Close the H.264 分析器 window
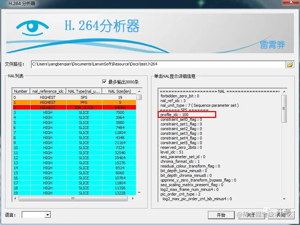 [x=291, y=2]
